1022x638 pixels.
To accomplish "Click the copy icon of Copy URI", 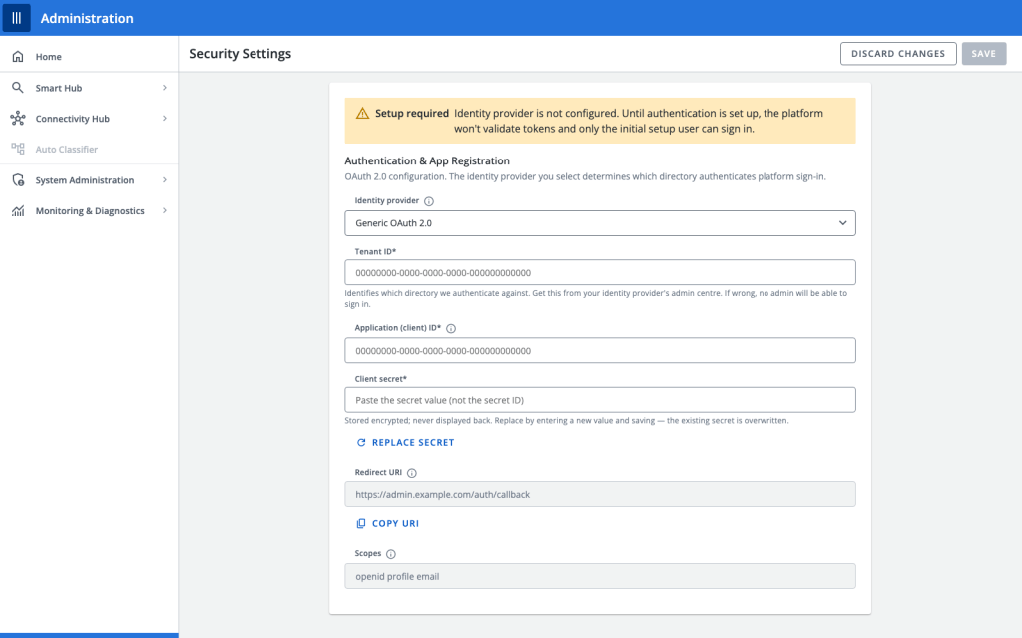I will pyautogui.click(x=361, y=523).
